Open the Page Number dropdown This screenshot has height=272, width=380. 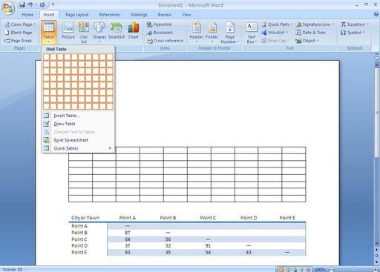(x=230, y=33)
